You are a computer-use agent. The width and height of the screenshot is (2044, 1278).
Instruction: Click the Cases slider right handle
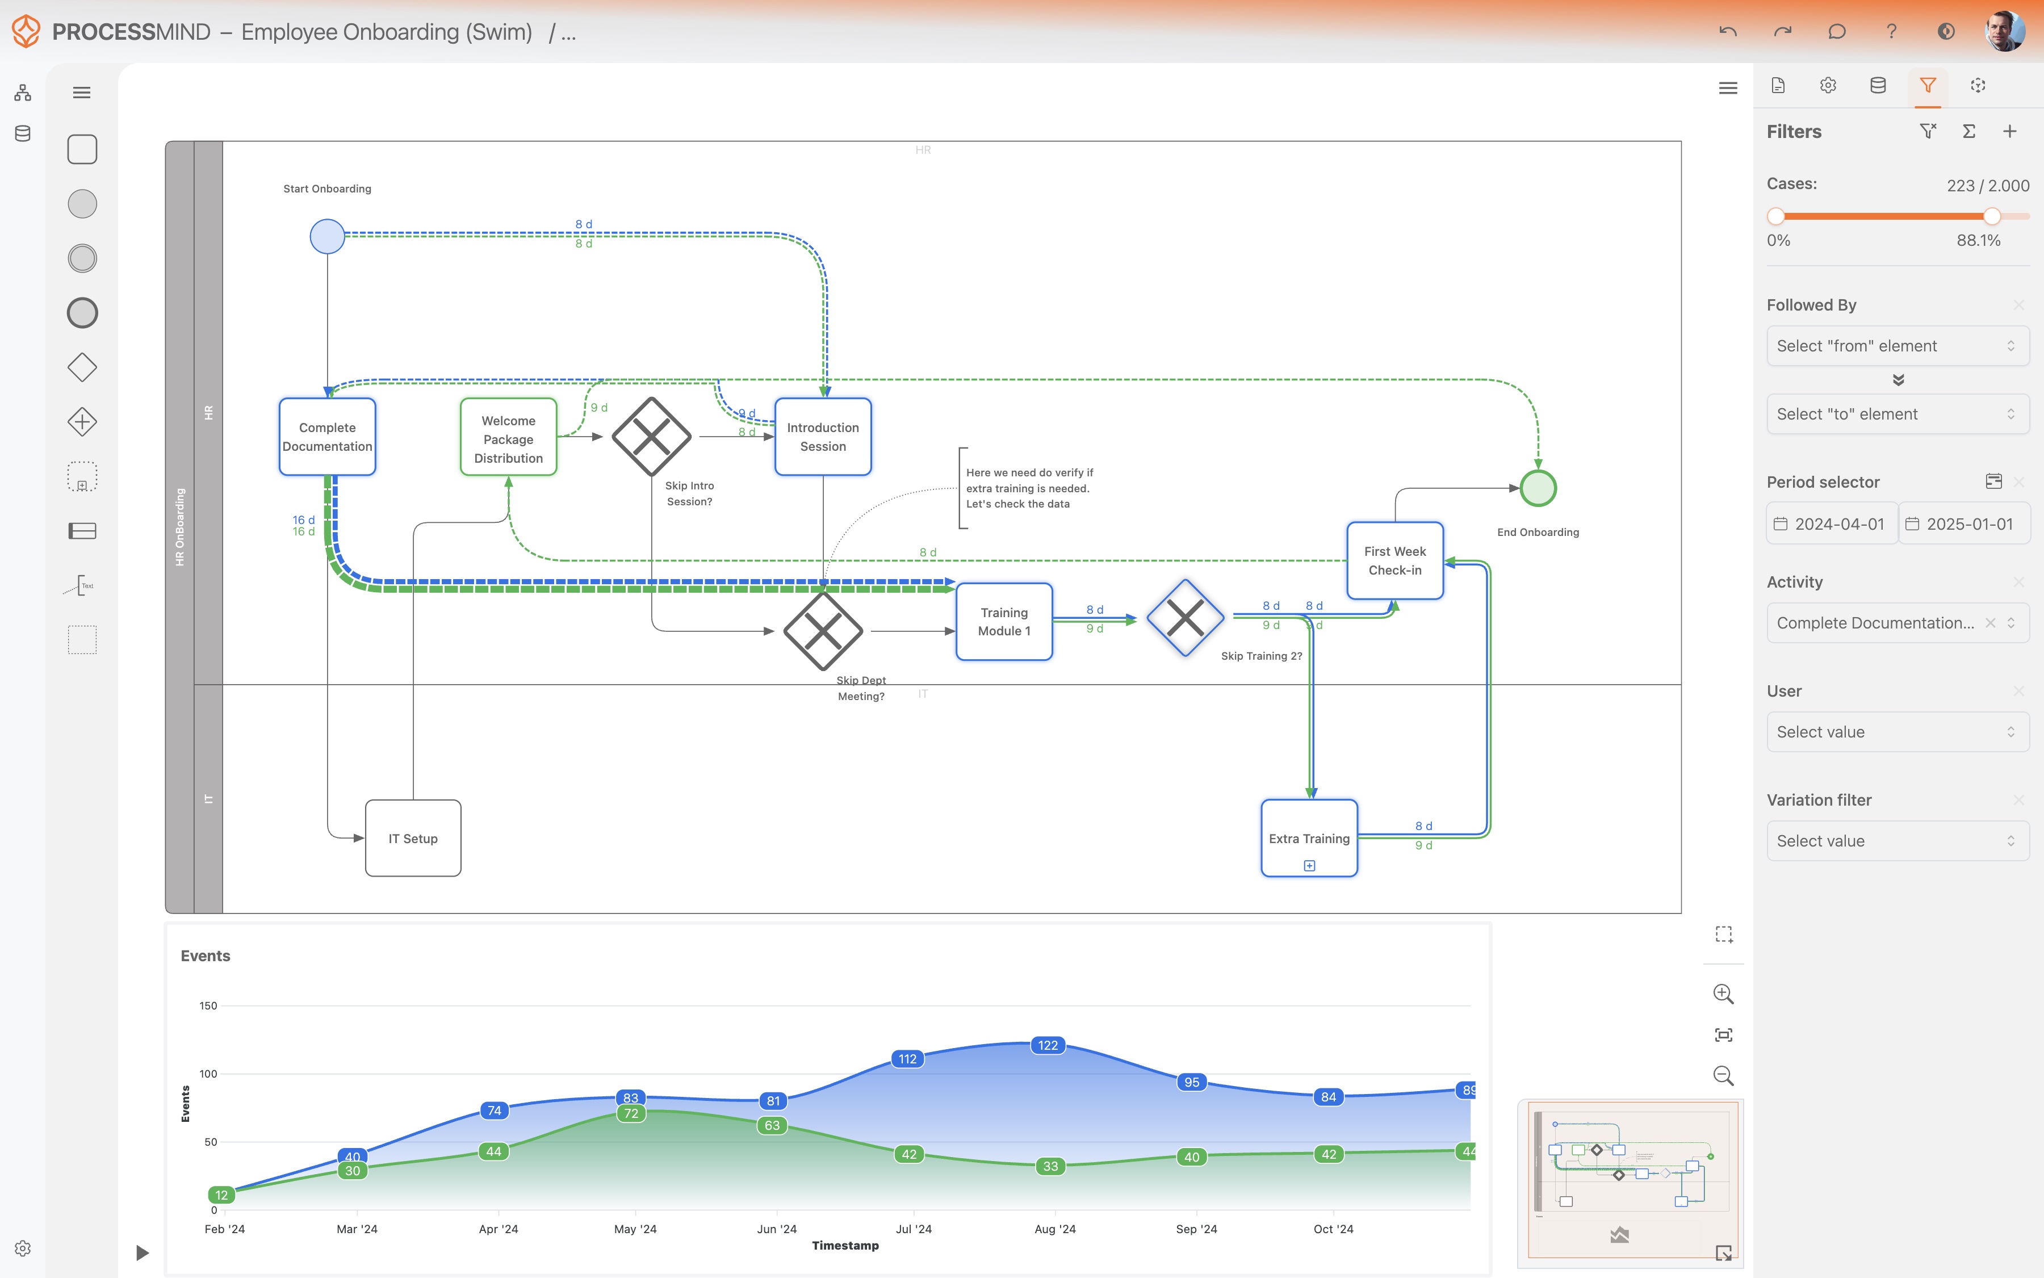pyautogui.click(x=1992, y=216)
